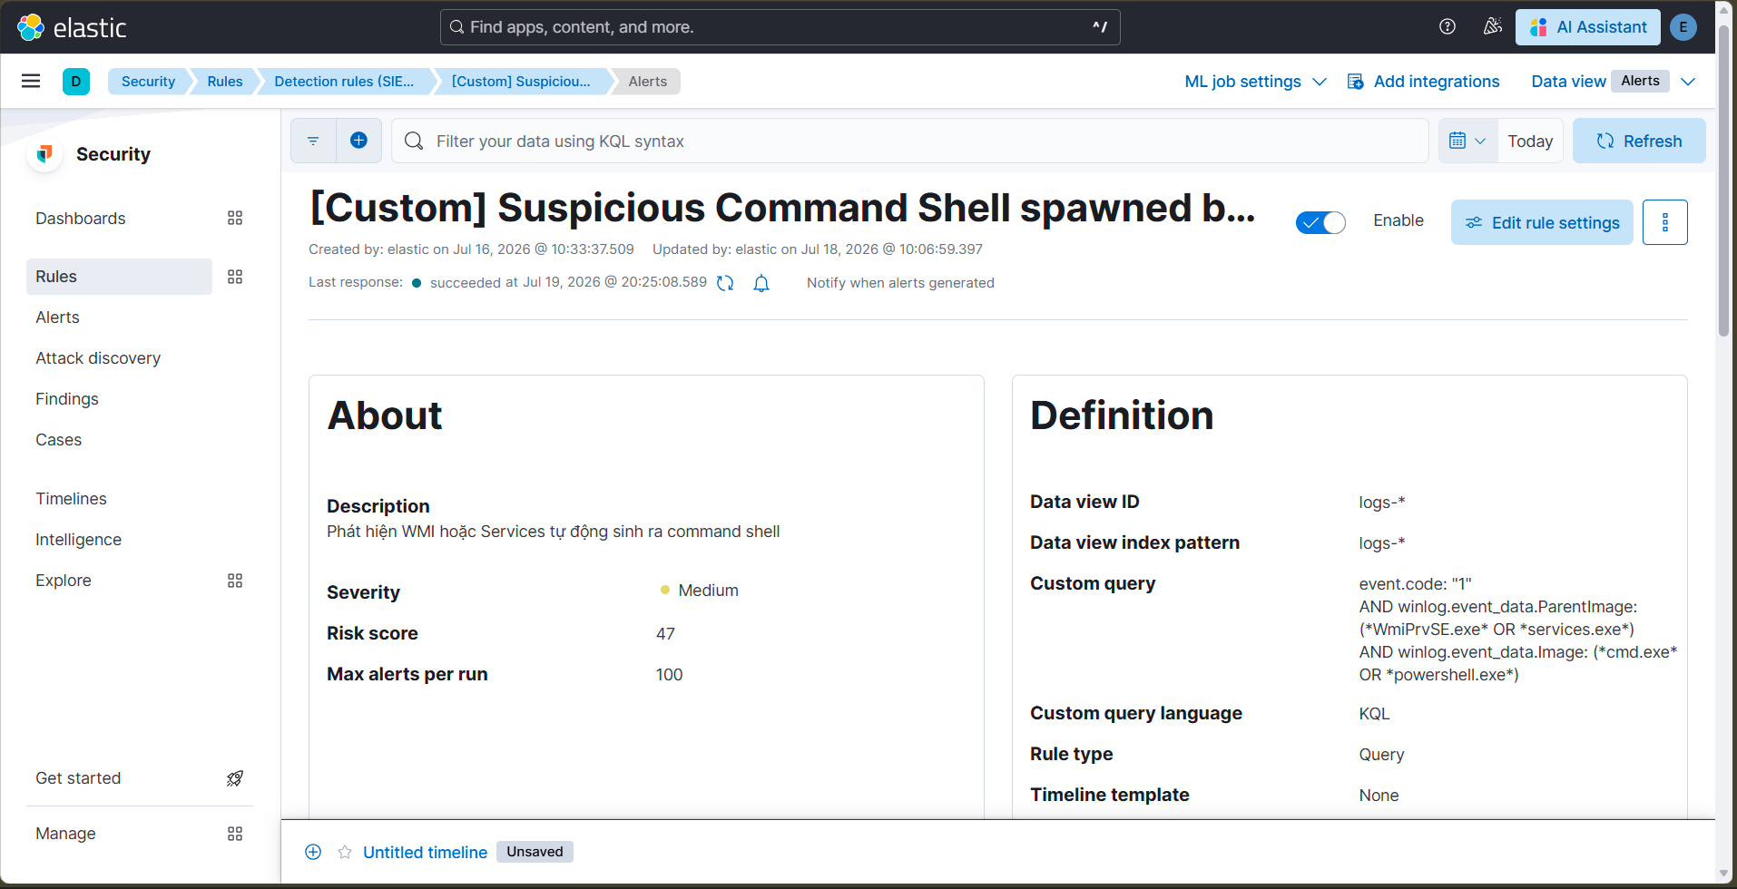The height and width of the screenshot is (889, 1737).
Task: Open the newsfeed celebration icon
Action: coord(1492,27)
